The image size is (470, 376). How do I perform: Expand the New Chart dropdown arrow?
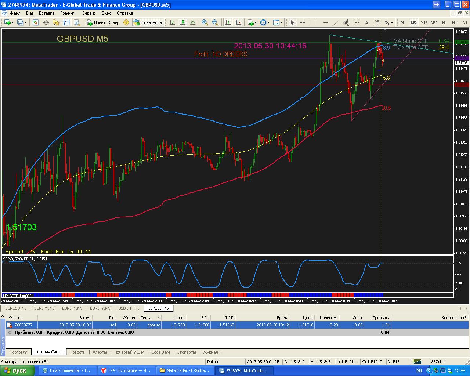point(12,22)
